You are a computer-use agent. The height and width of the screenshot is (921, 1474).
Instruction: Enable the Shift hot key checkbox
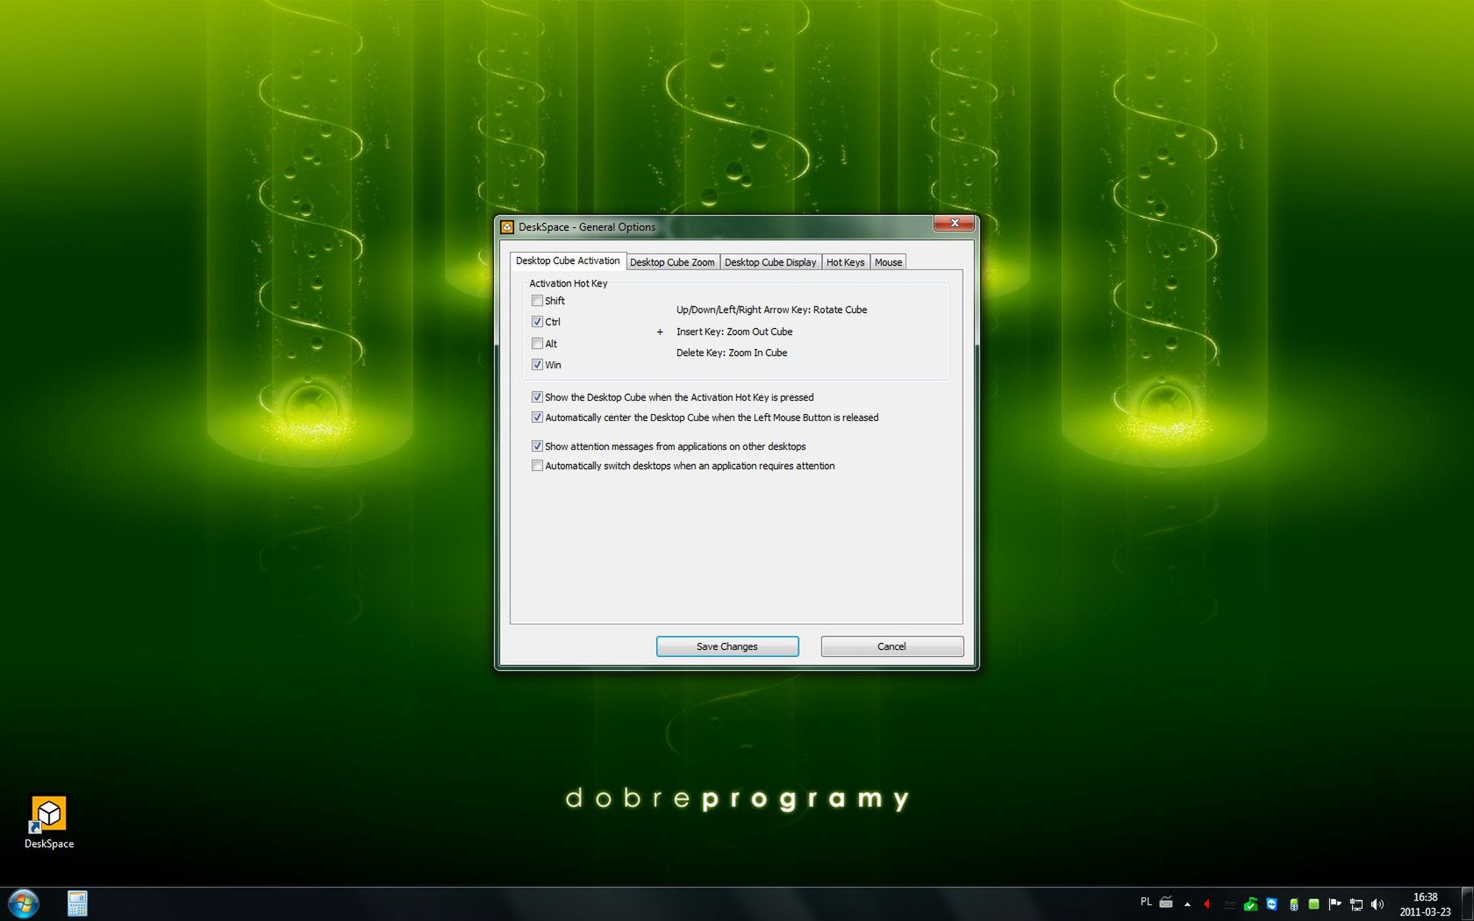coord(537,301)
